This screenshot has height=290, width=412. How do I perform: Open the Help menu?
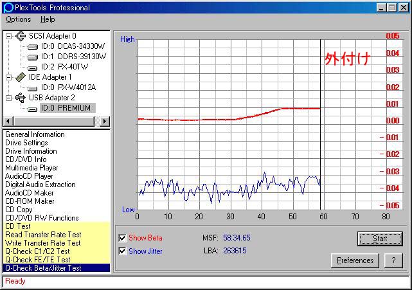(48, 19)
